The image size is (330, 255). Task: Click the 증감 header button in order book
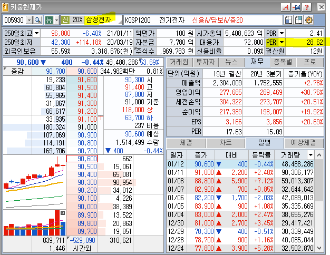pos(17,71)
